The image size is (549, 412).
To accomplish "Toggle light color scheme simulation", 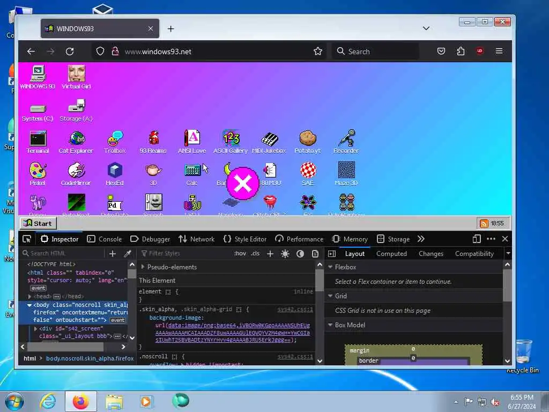I will point(285,254).
